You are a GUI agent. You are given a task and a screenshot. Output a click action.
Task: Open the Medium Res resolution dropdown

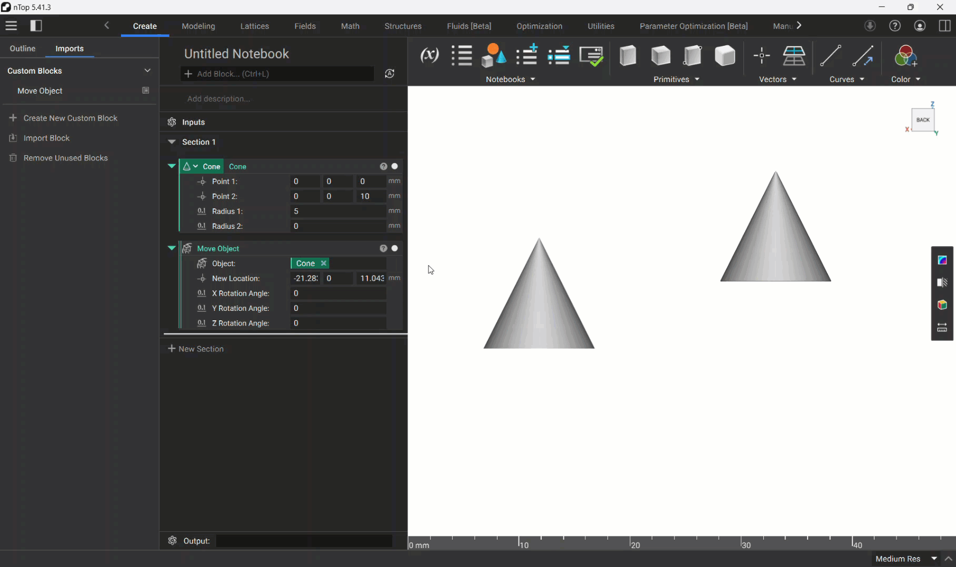905,559
